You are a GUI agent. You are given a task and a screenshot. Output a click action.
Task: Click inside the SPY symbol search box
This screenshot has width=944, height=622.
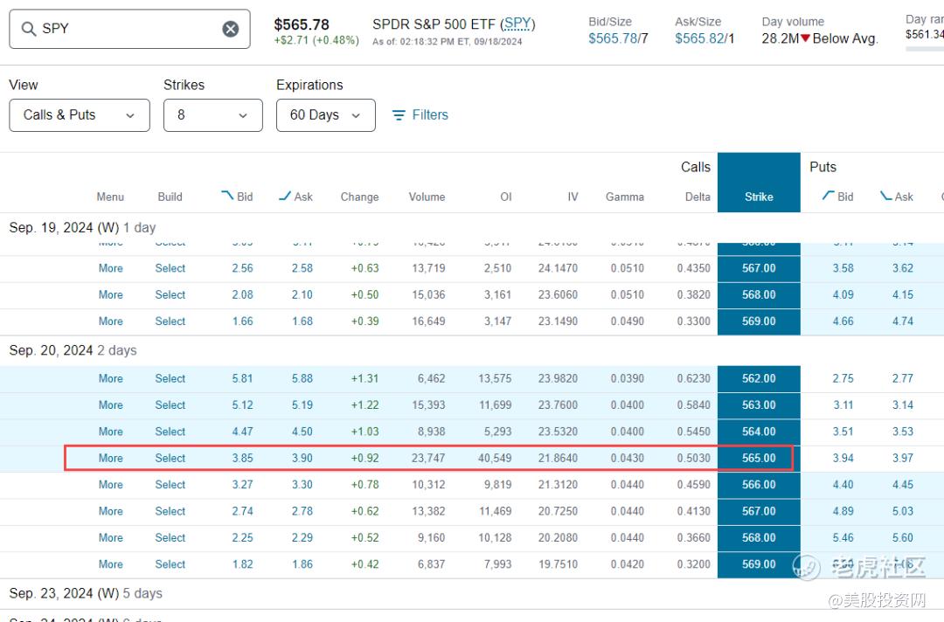pyautogui.click(x=129, y=29)
